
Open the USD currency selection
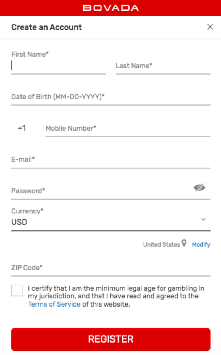pyautogui.click(x=111, y=219)
